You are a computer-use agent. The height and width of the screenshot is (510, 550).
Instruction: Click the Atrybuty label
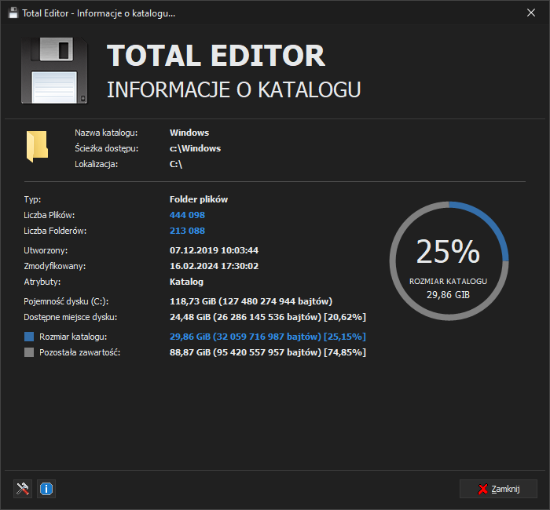[42, 282]
